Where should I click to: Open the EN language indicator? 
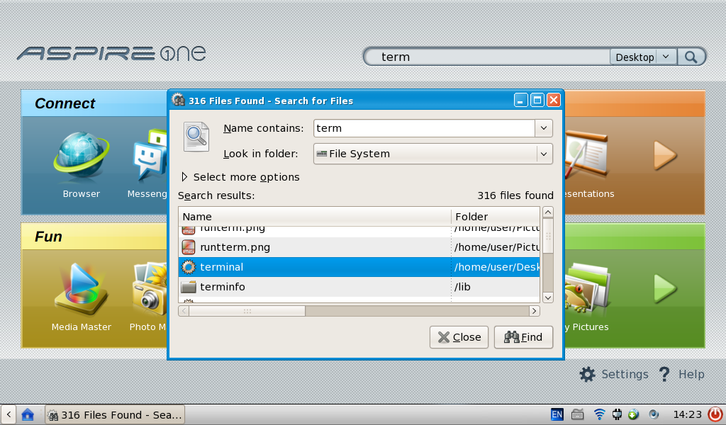tap(557, 414)
